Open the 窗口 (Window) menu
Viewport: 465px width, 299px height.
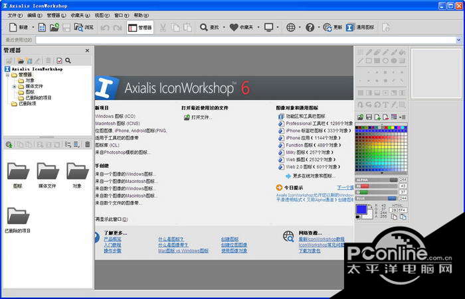122,15
